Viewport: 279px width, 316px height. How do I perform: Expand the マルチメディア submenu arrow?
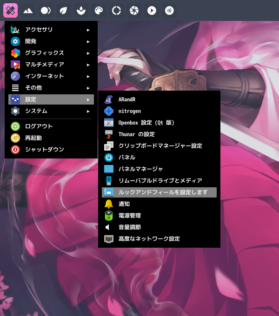88,65
